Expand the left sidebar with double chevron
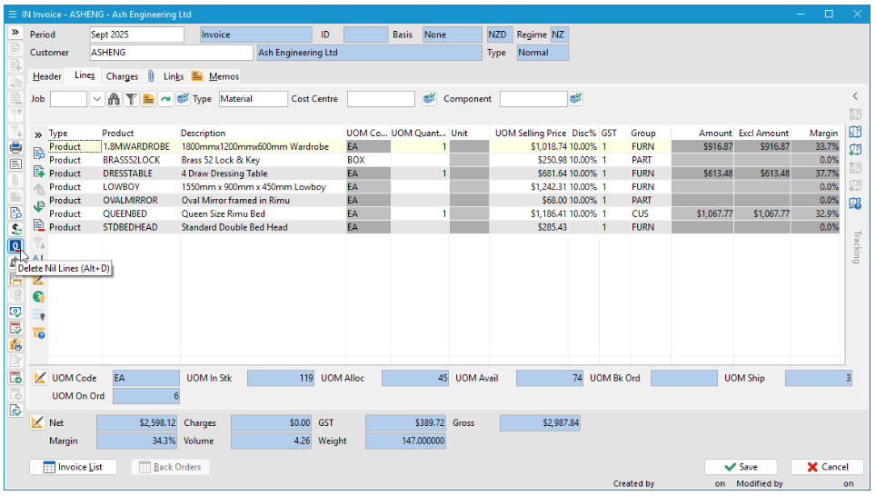Screen dimensions: 876x496 (15, 33)
